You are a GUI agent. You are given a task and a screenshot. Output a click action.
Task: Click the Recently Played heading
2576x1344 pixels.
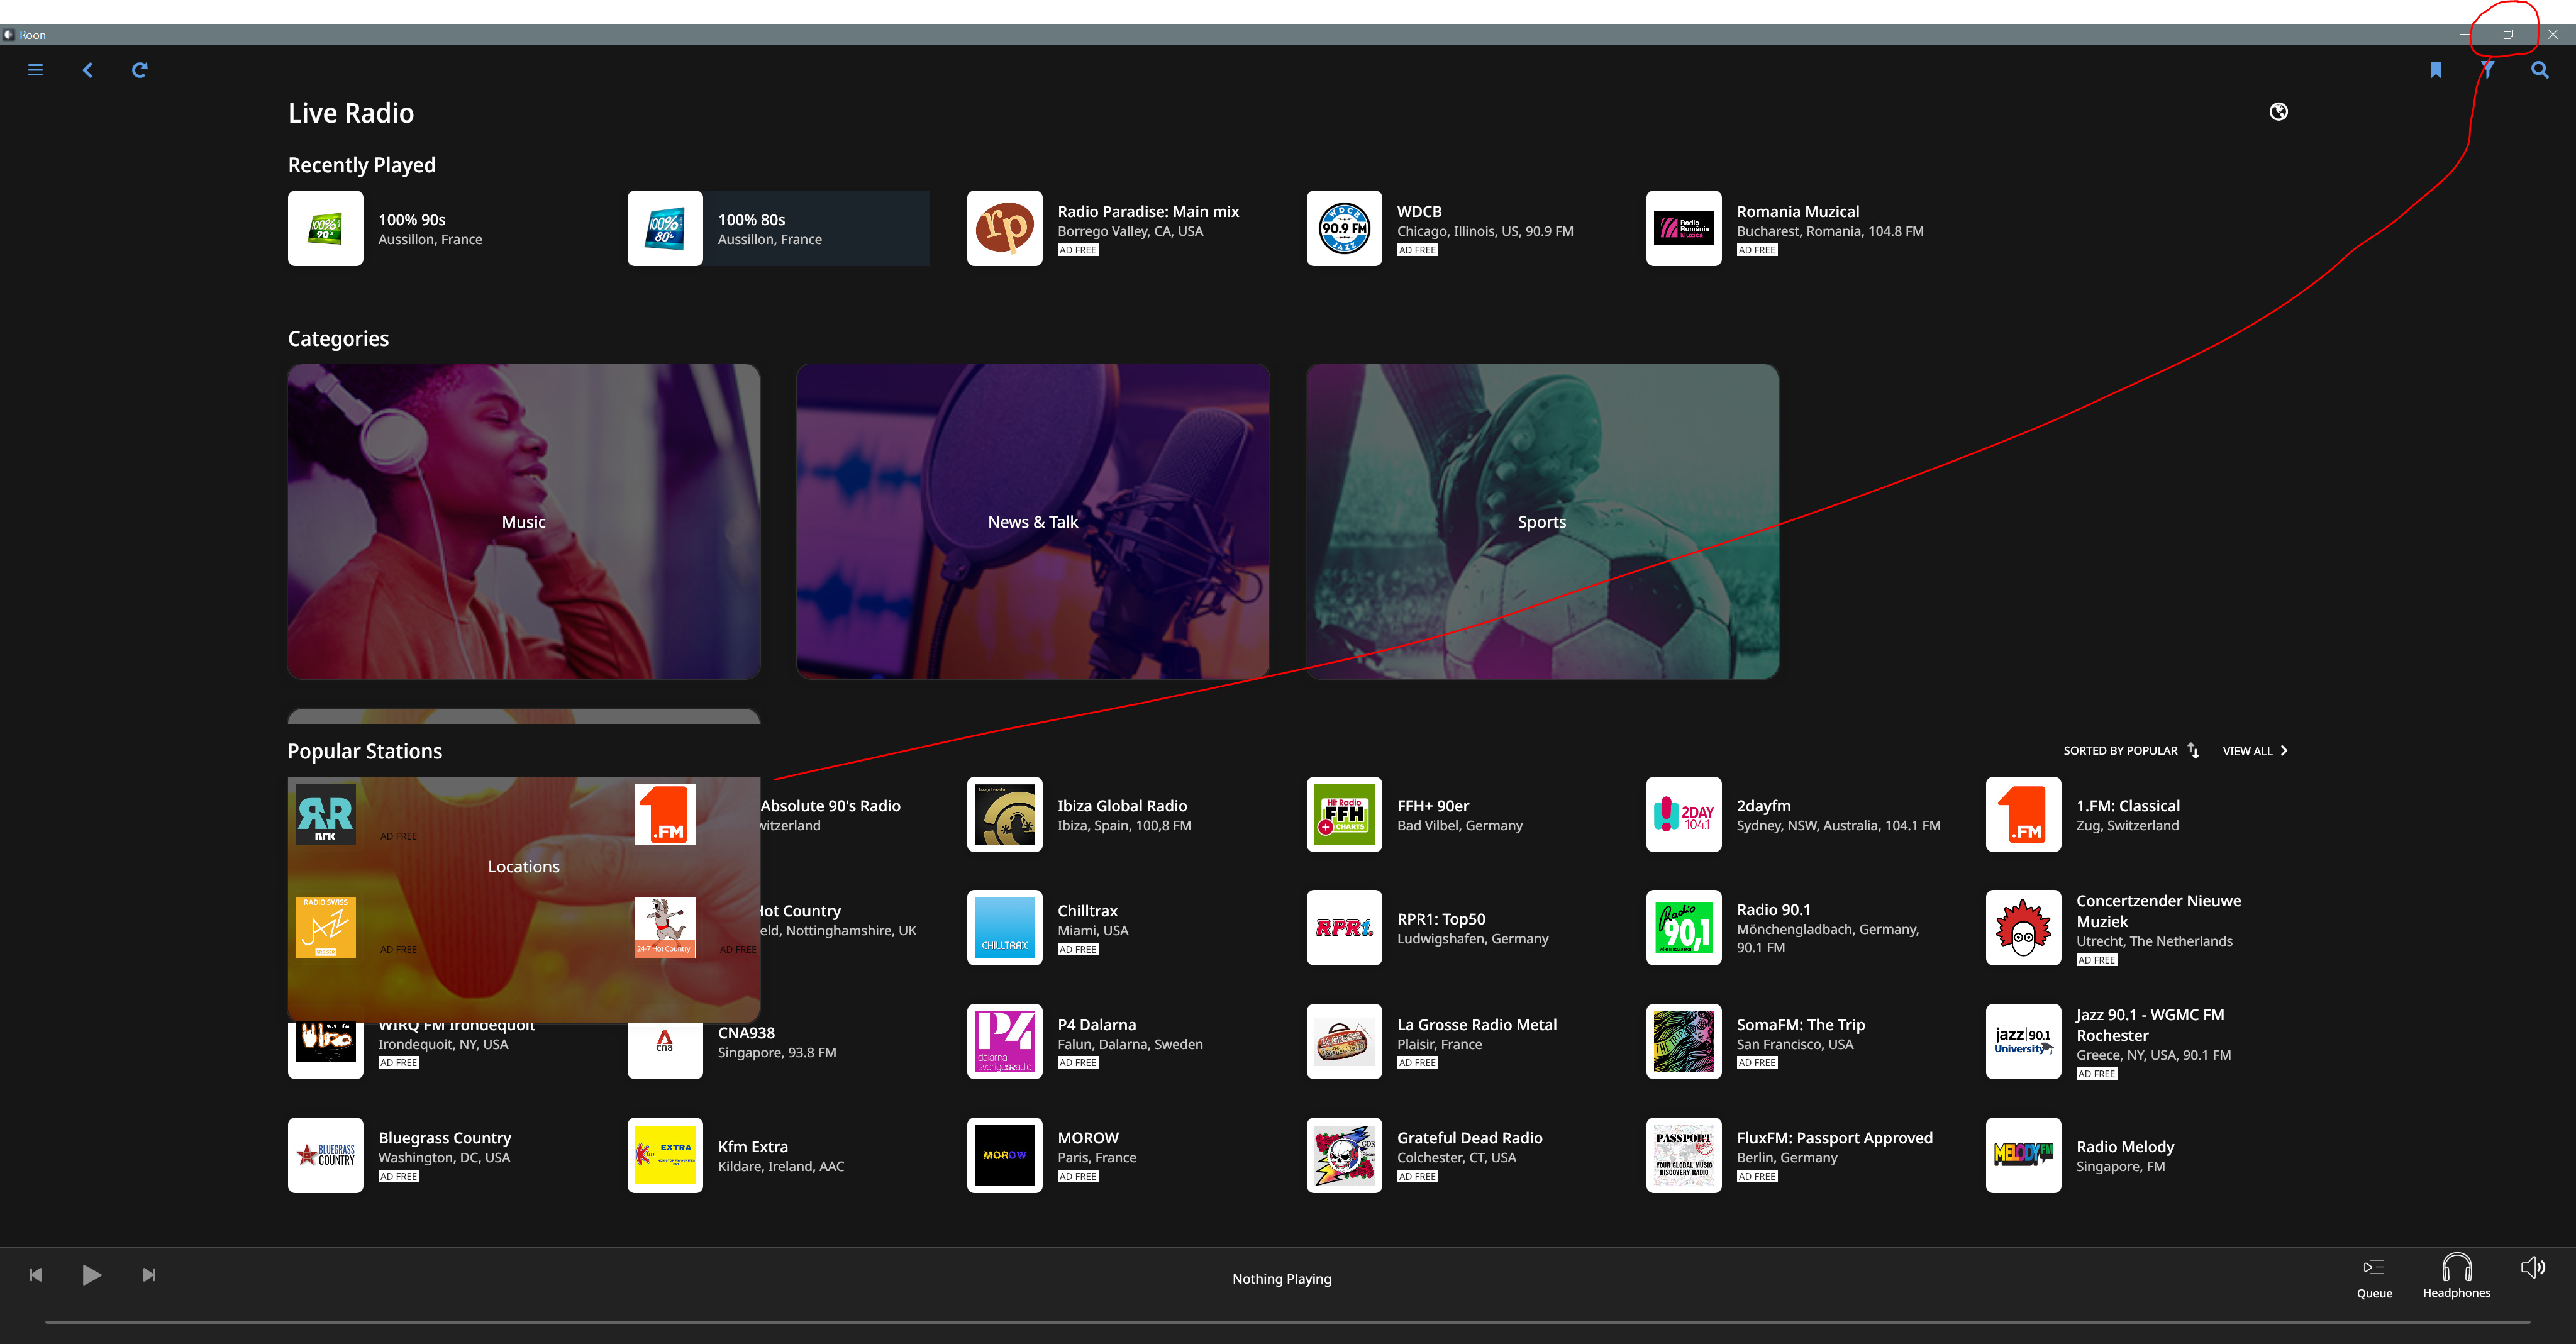click(362, 165)
